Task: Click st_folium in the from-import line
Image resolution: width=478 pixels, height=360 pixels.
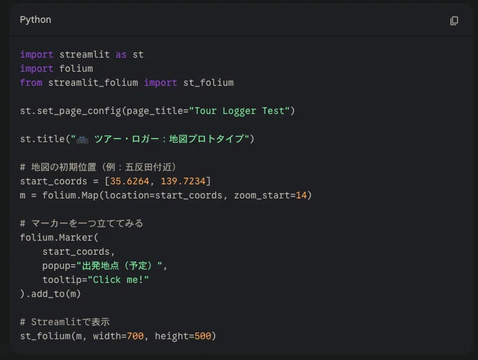Action: 208,82
